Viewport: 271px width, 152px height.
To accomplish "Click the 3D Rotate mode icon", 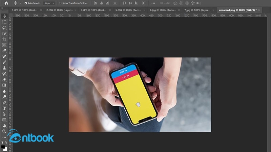I will (175, 3).
